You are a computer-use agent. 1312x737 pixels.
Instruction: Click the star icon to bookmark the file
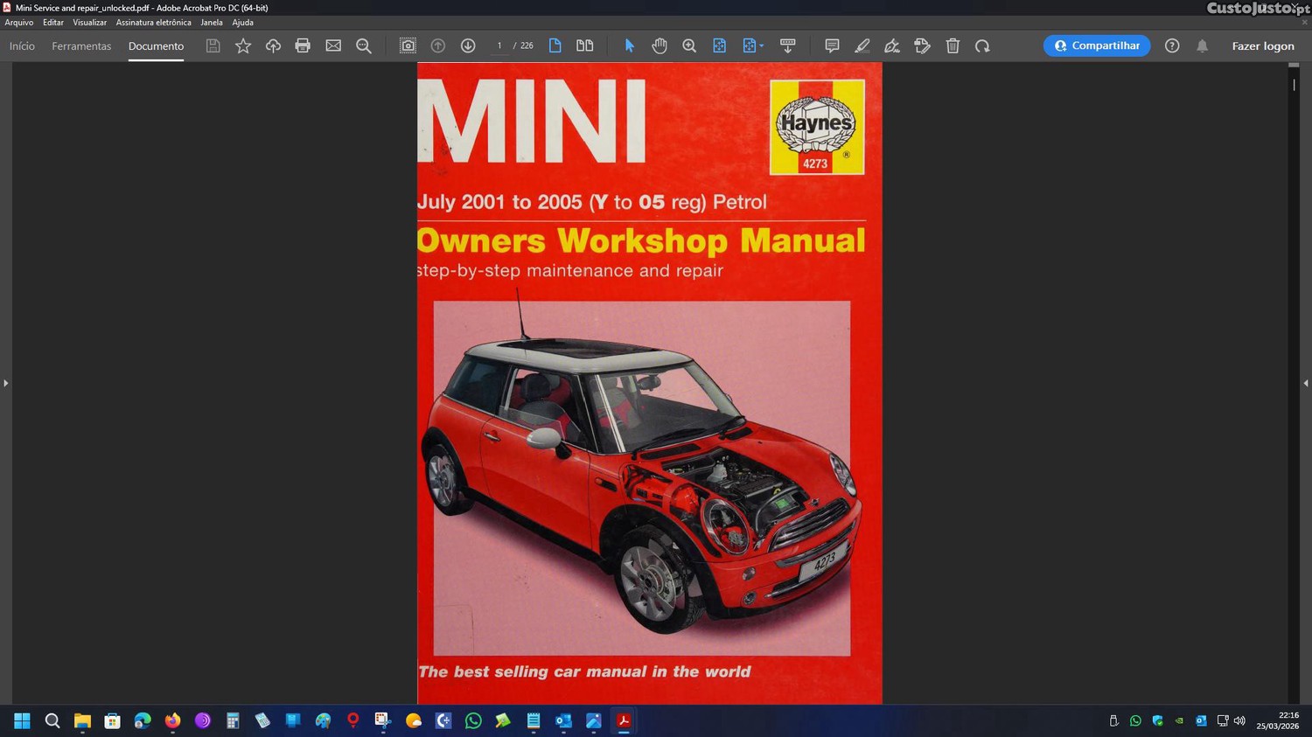click(x=243, y=46)
